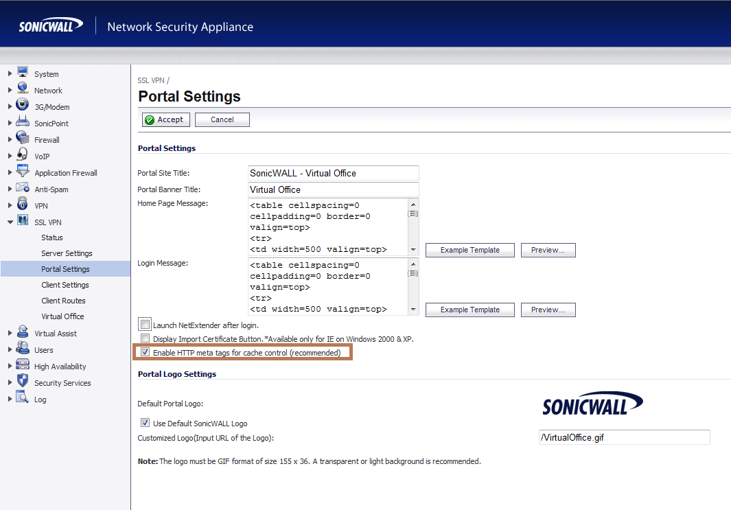Click Login Message scrollbar down arrow
The height and width of the screenshot is (510, 731).
coord(413,310)
